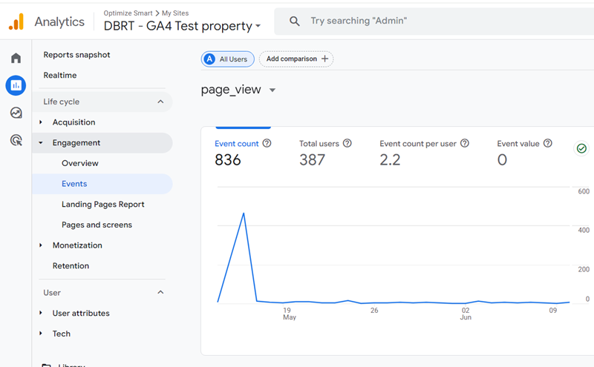Screen dimensions: 594x367
Task: Click the All Users segment chip
Action: pyautogui.click(x=228, y=59)
